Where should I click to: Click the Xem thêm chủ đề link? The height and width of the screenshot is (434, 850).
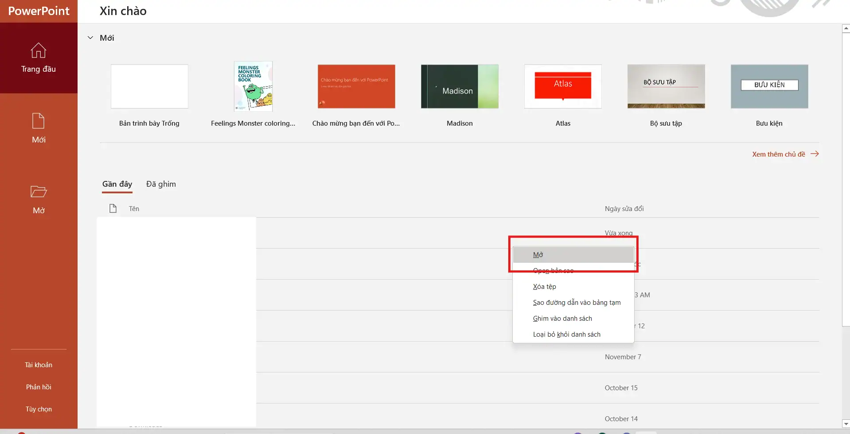(778, 154)
